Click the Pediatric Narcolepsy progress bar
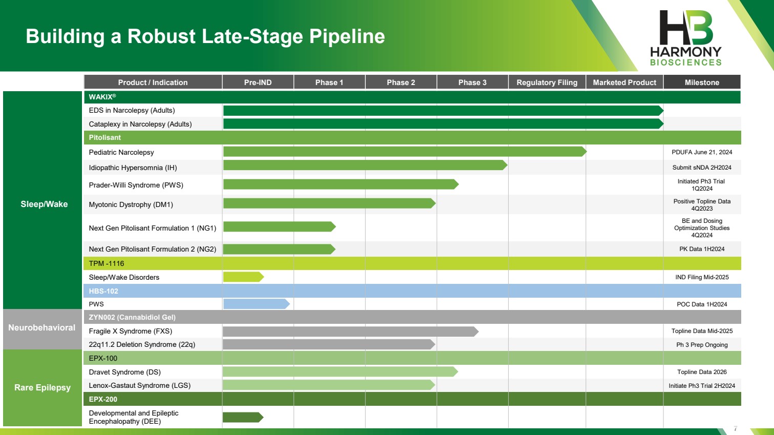 click(x=405, y=152)
